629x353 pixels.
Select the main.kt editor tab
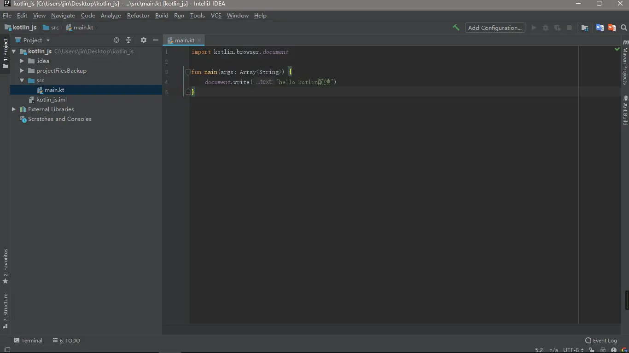(184, 40)
